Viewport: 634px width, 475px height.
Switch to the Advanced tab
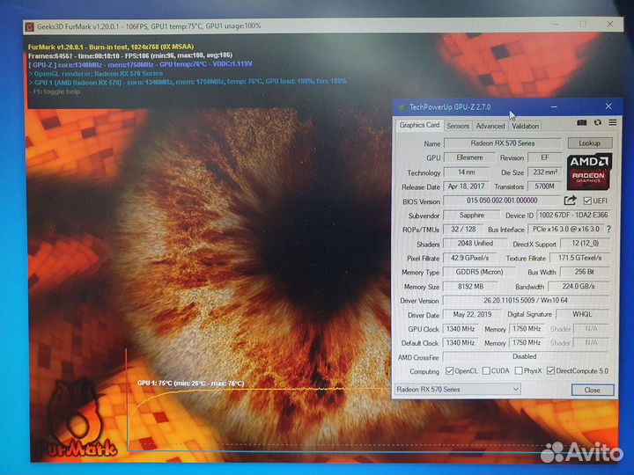click(x=490, y=126)
